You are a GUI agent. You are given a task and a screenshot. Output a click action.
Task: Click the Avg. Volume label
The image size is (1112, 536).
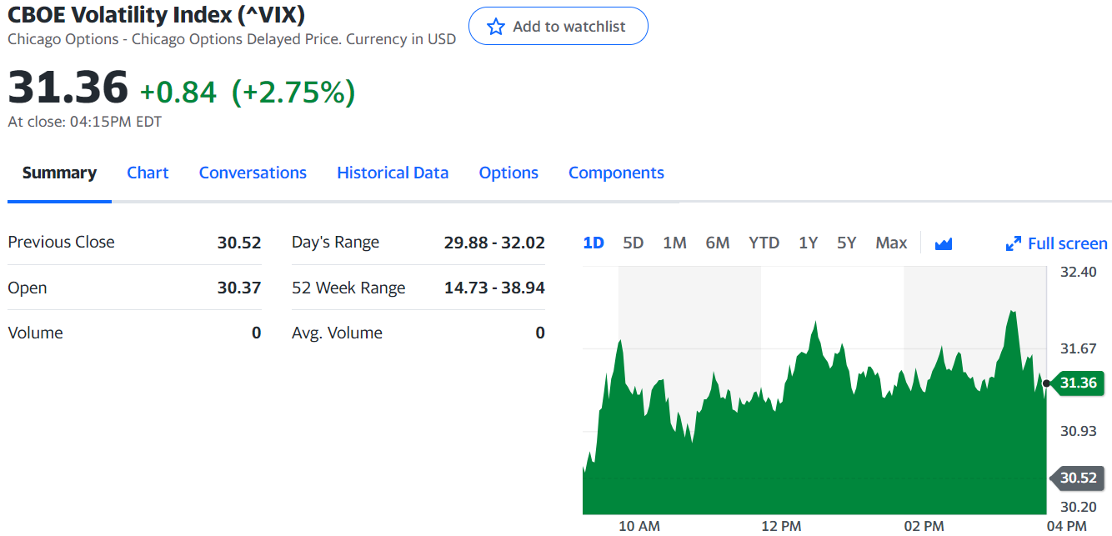[x=337, y=333]
